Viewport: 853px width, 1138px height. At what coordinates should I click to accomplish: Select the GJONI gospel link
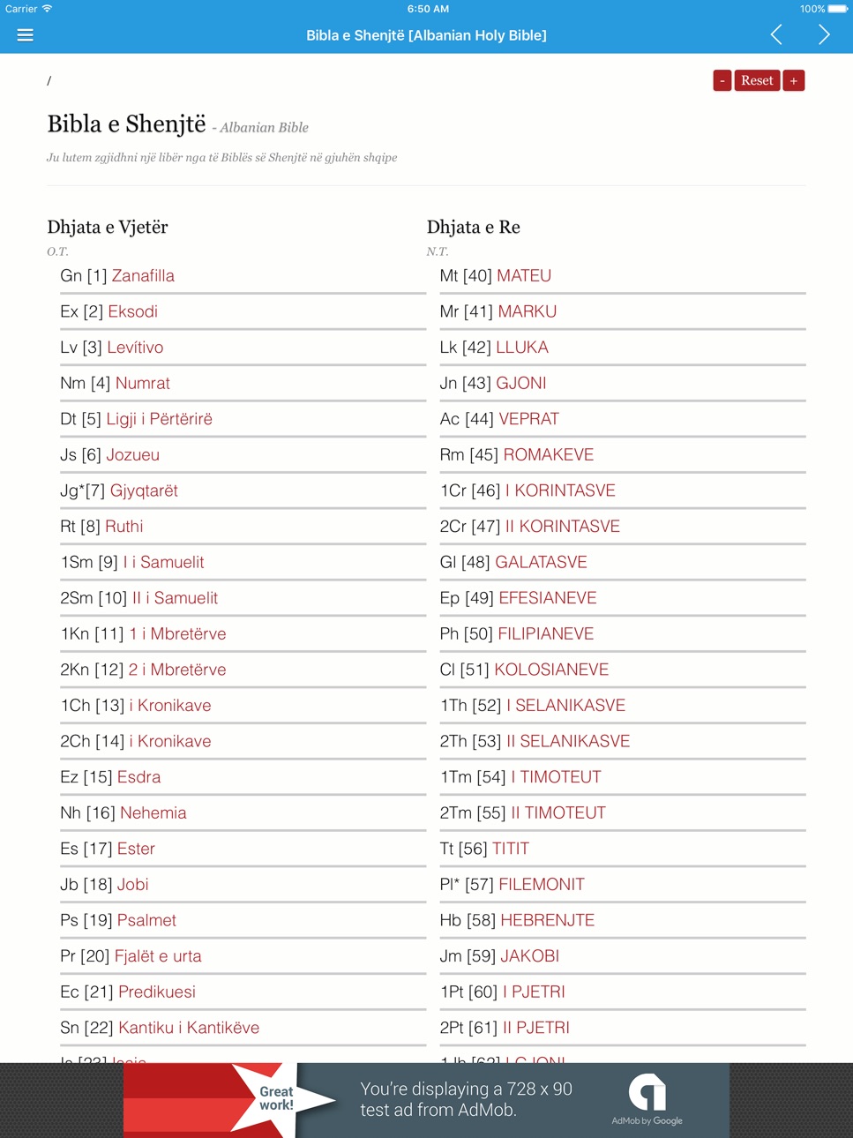pyautogui.click(x=521, y=383)
